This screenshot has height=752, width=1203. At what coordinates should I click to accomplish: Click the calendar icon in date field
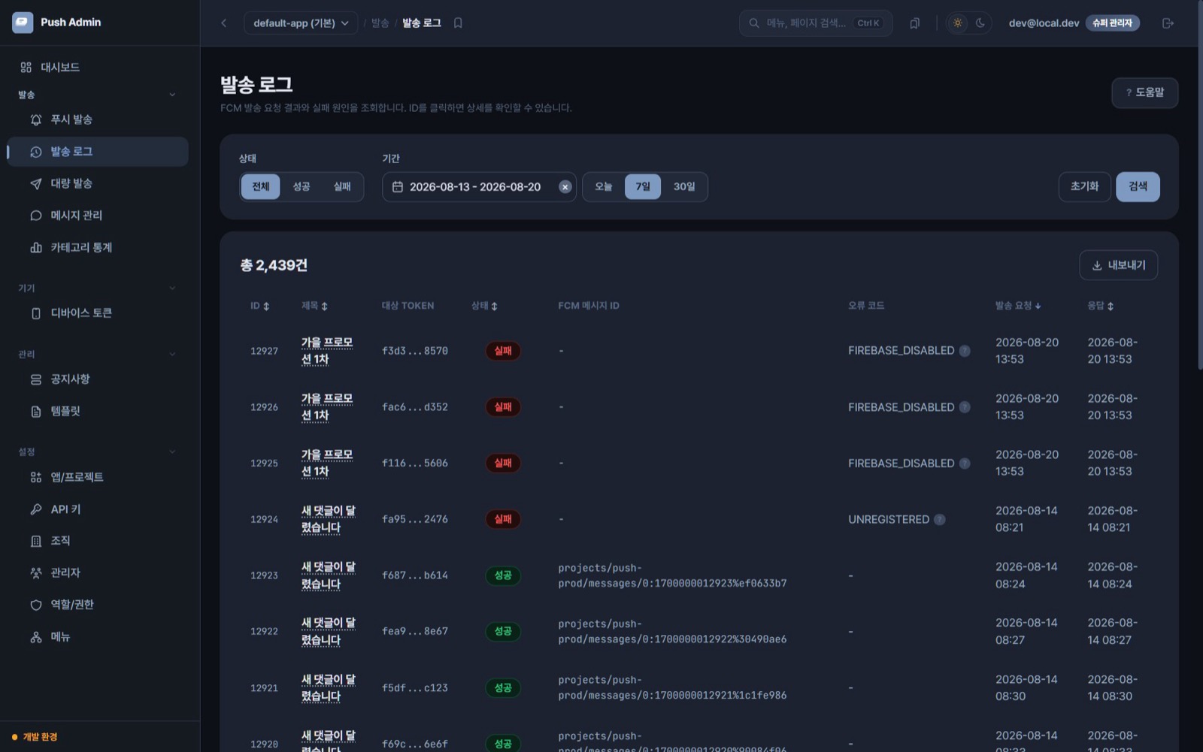click(398, 187)
